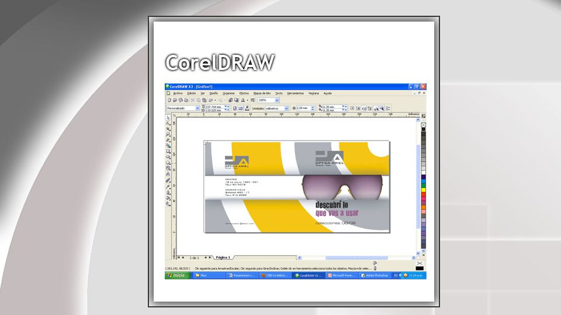
Task: Select the Outline pen tool
Action: tap(168, 191)
